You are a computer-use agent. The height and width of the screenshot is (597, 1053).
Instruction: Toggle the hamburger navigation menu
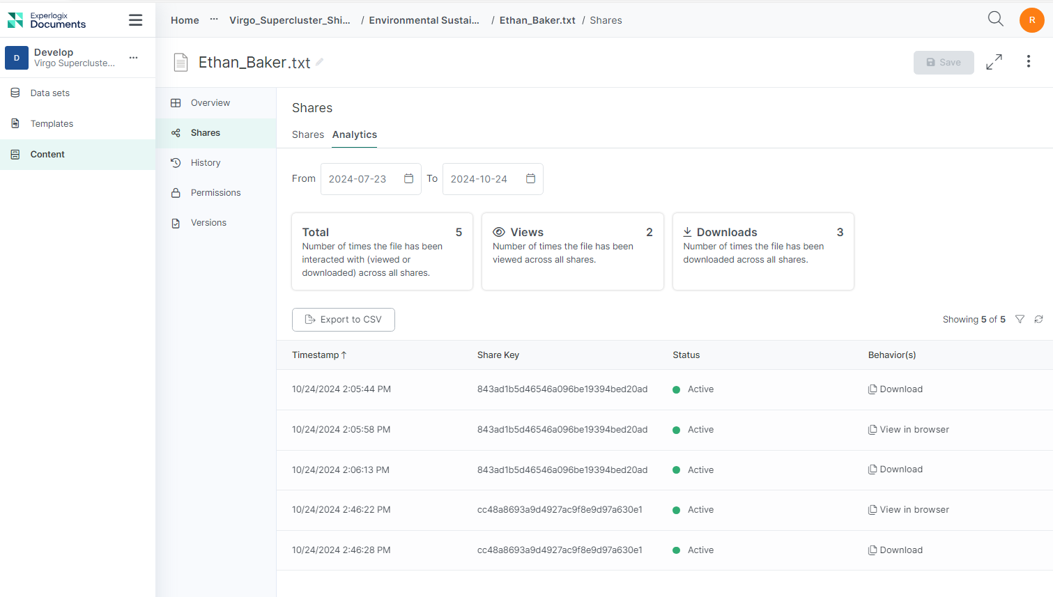(135, 20)
